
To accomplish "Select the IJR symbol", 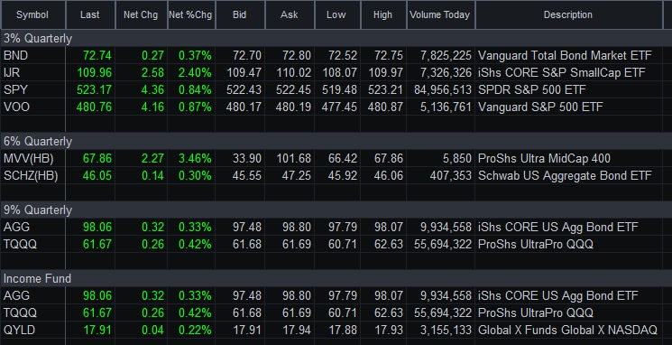I will 12,72.
